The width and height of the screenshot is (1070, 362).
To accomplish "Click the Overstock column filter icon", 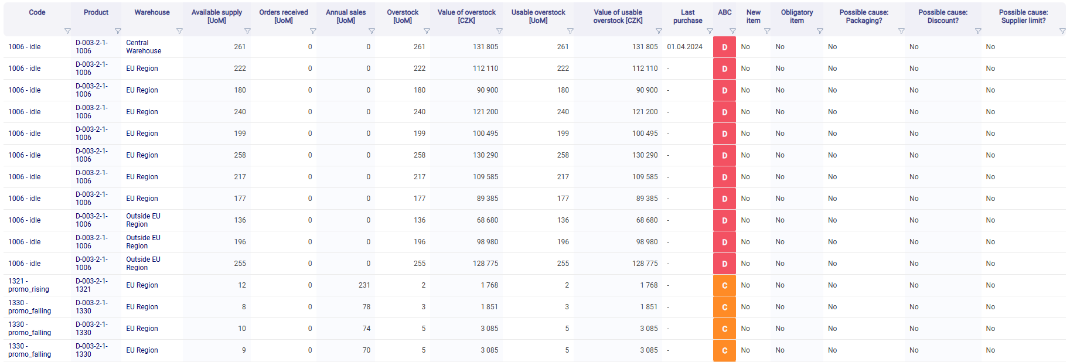I will coord(427,31).
